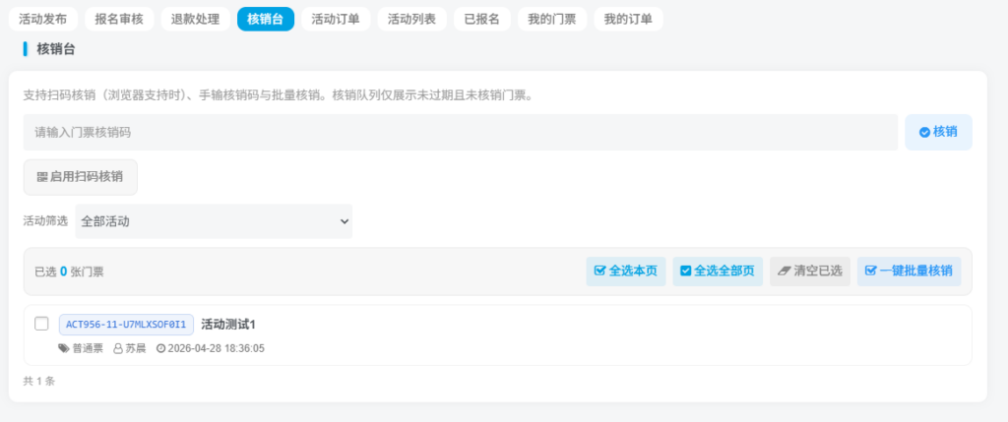
Task: Tick the checkbox for ticket ACT956-11-U7MLXSOF0I1
Action: click(x=41, y=324)
